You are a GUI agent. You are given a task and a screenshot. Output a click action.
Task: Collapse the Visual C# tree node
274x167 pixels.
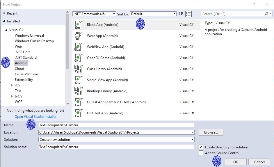click(6, 30)
